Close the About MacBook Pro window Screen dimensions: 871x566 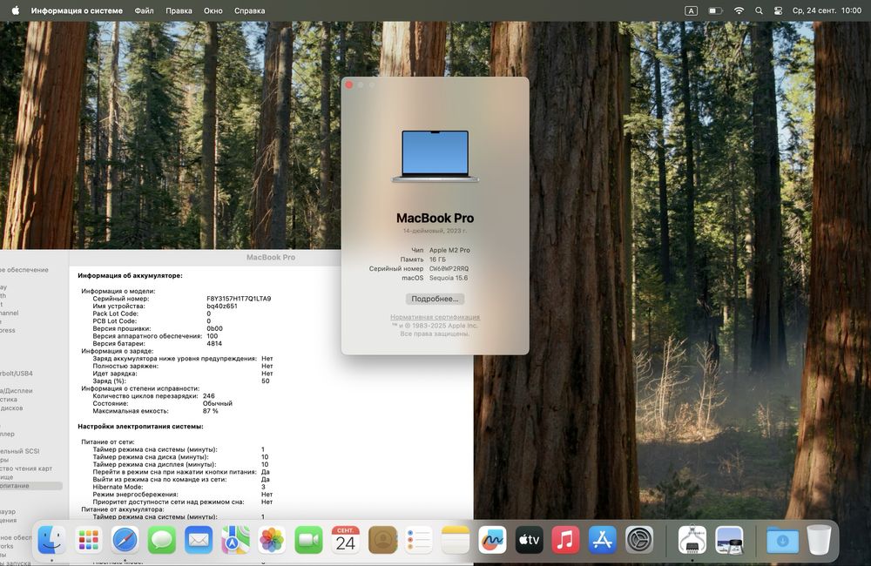point(349,85)
